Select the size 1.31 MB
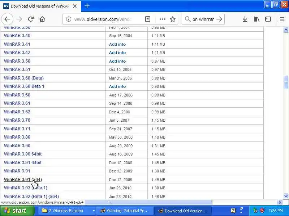Viewport: 289px width, 216px height. click(158, 146)
